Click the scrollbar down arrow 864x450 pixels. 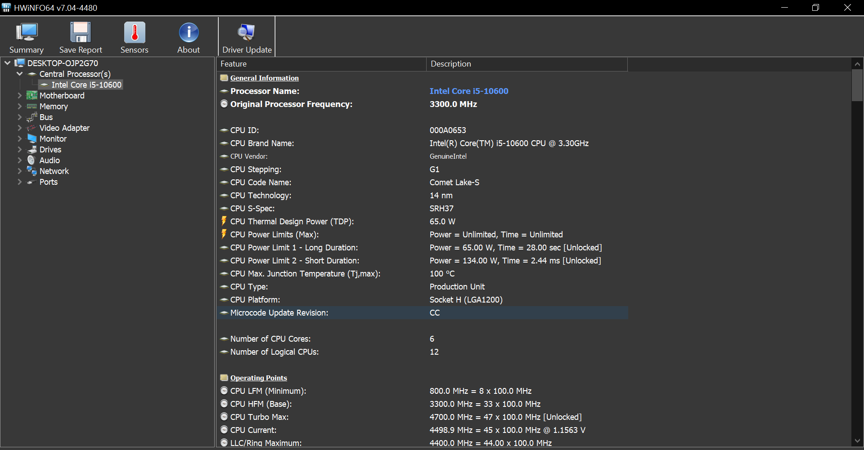pyautogui.click(x=857, y=441)
